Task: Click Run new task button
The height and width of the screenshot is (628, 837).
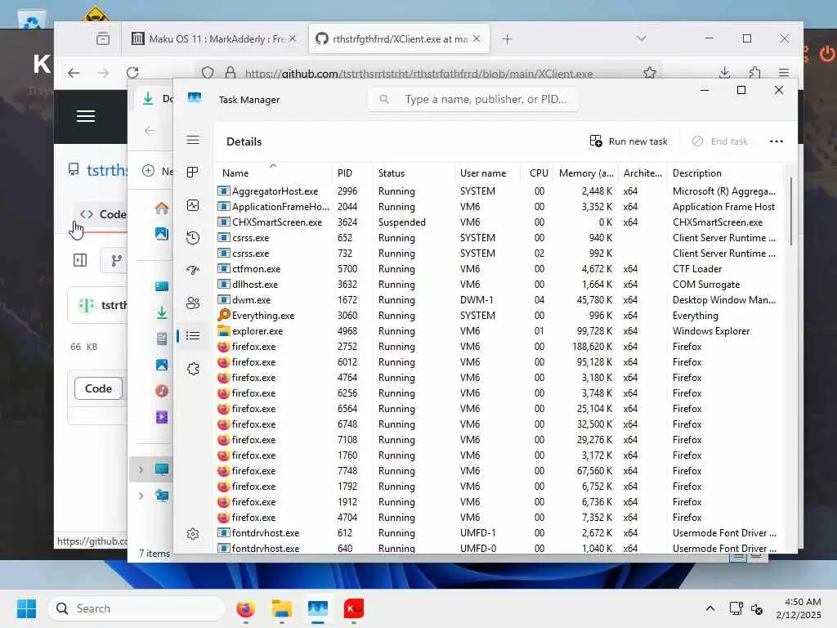Action: coord(629,141)
